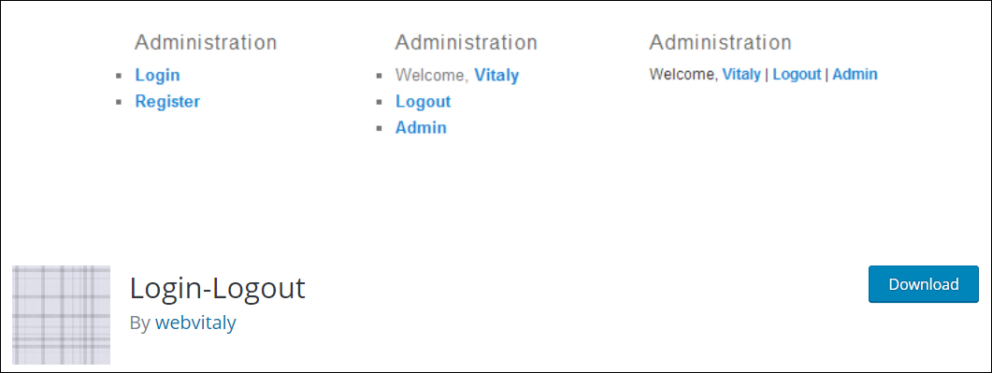Click the Login-Logout plugin title
This screenshot has height=373, width=992.
(x=218, y=288)
